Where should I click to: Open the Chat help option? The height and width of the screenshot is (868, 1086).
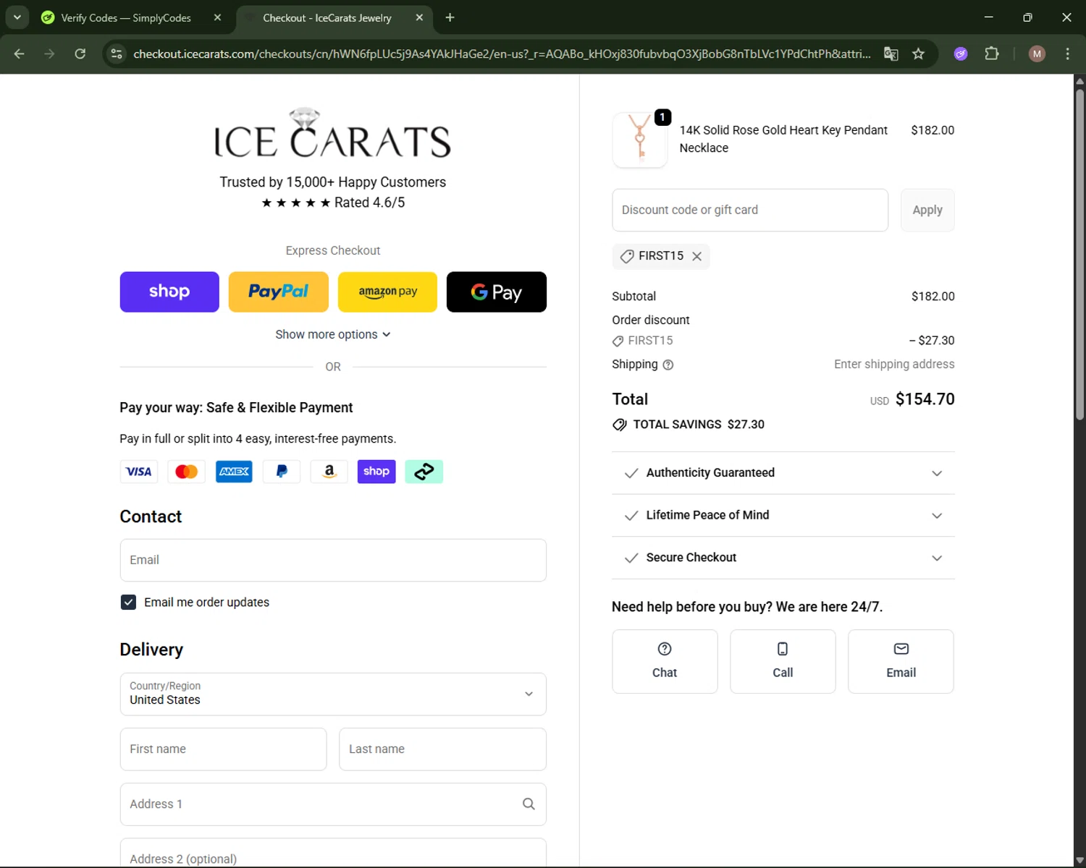click(665, 662)
